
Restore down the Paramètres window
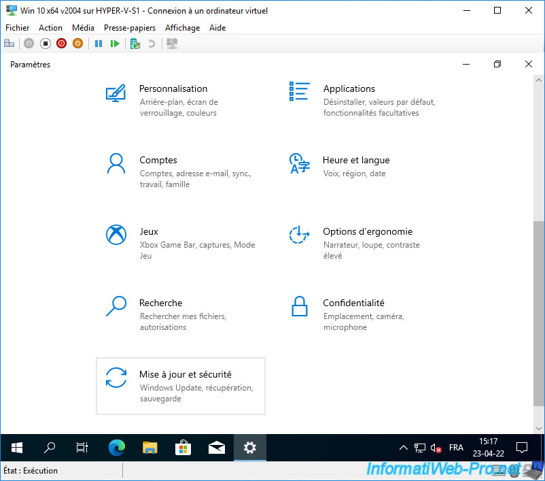[497, 65]
